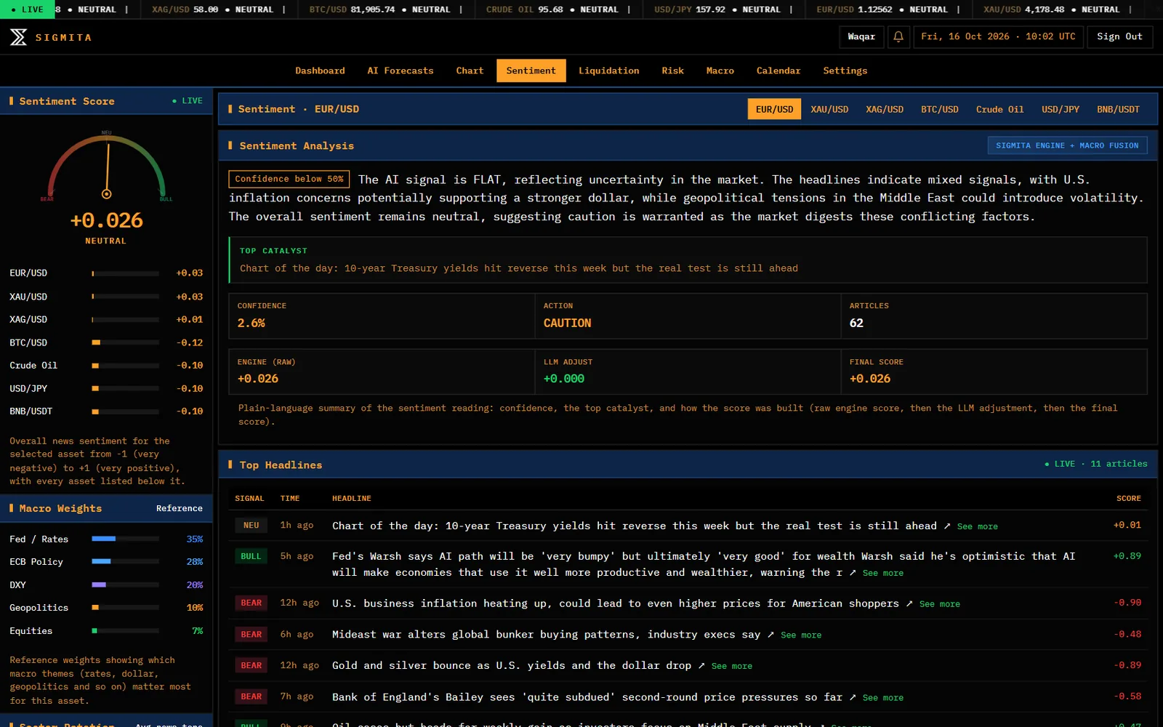Click the LIVE indicator in the top ticker

(27, 9)
